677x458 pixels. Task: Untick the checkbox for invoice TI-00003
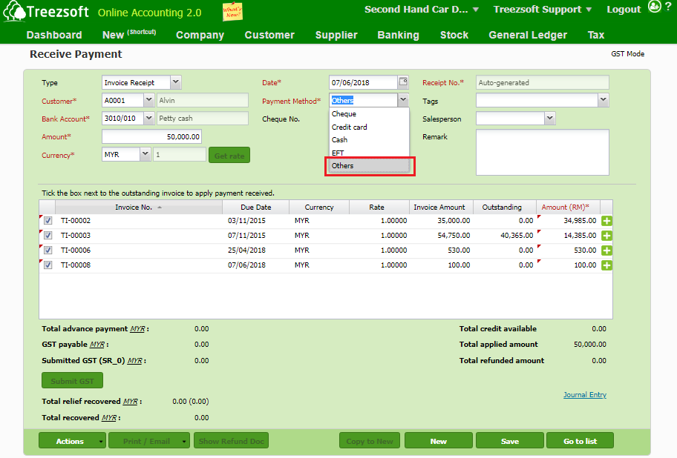point(48,235)
